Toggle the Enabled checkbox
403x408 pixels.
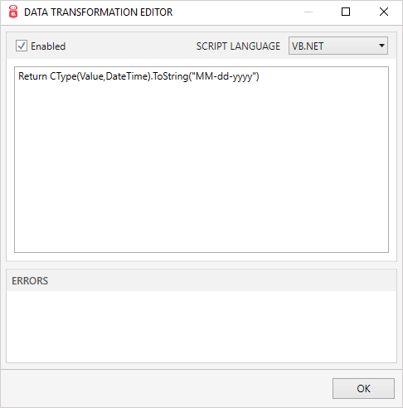tap(22, 46)
